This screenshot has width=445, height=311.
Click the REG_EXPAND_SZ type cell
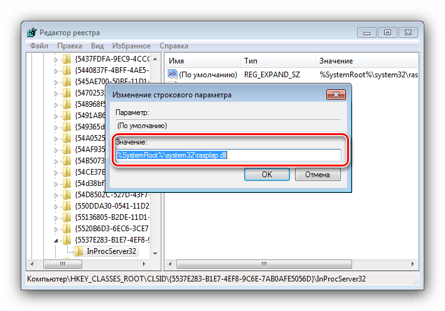272,75
